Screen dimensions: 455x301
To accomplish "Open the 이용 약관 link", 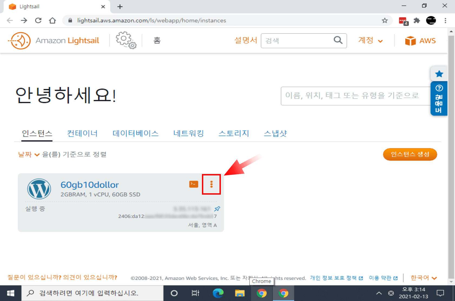I will pos(383,278).
